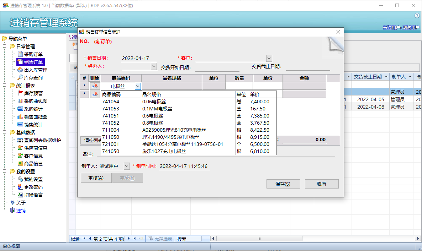Open the 经办人 combo box
The image size is (422, 251).
coord(154,66)
